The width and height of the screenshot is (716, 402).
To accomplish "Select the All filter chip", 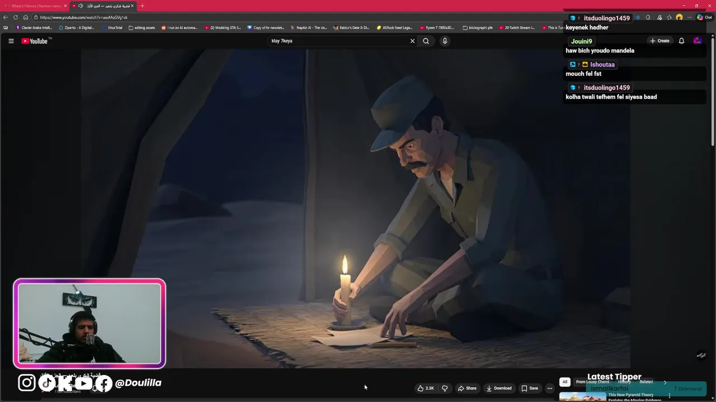I will click(x=565, y=382).
